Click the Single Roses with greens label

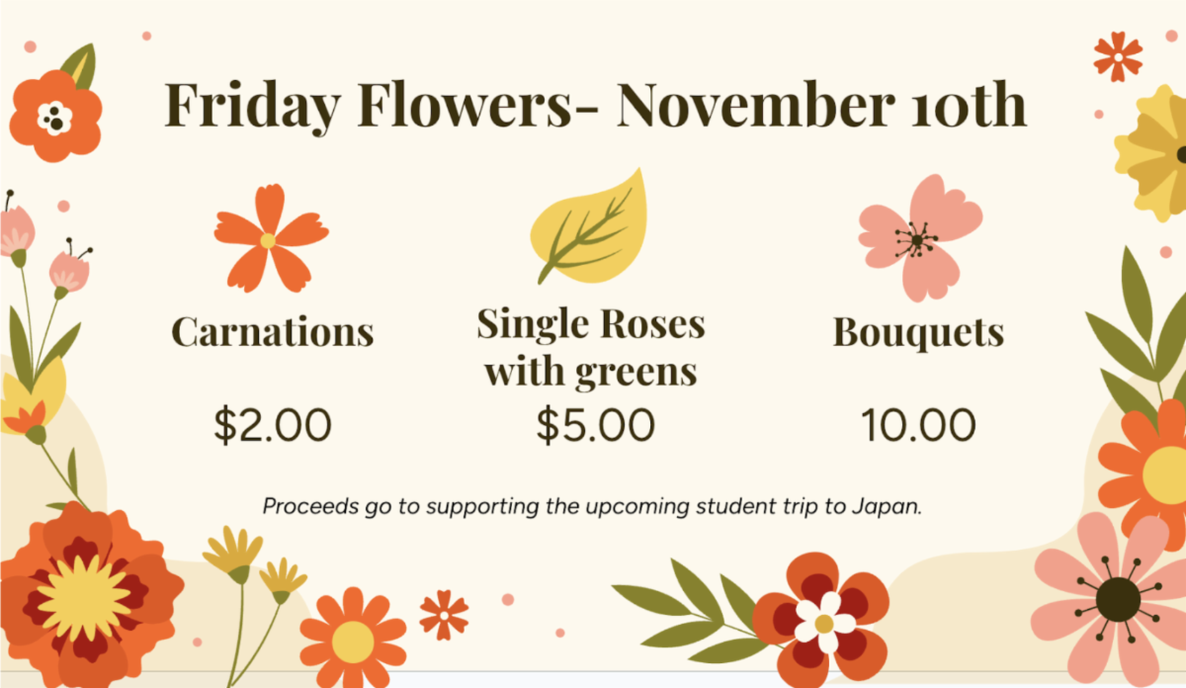(591, 348)
